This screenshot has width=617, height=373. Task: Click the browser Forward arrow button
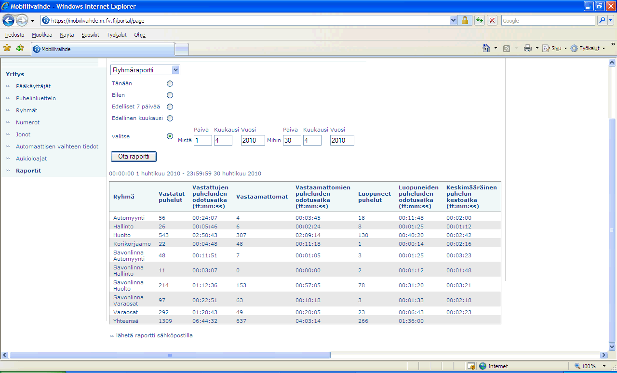(x=22, y=21)
